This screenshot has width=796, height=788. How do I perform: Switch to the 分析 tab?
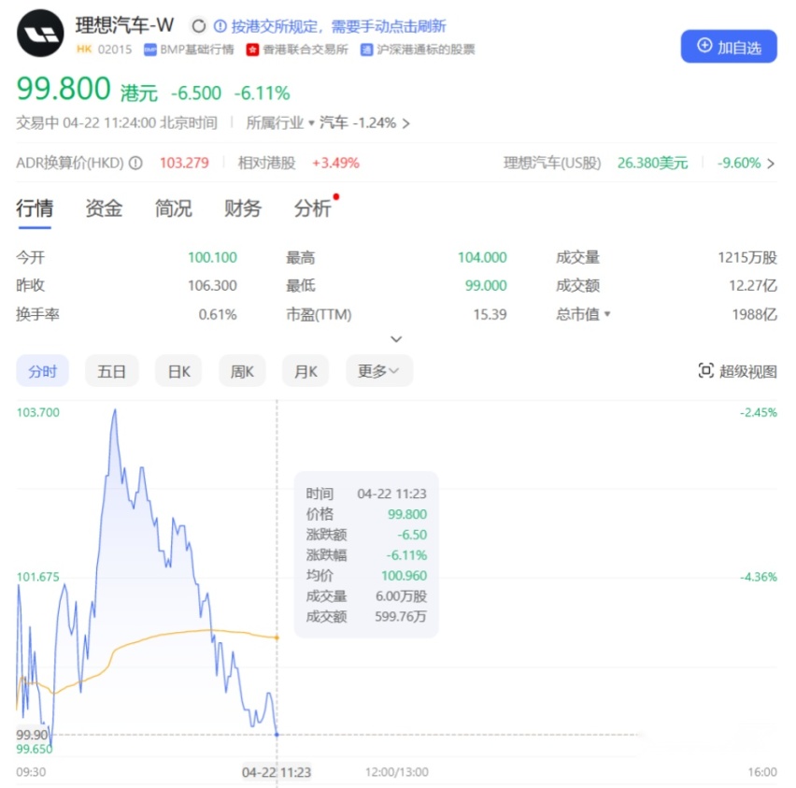click(312, 208)
